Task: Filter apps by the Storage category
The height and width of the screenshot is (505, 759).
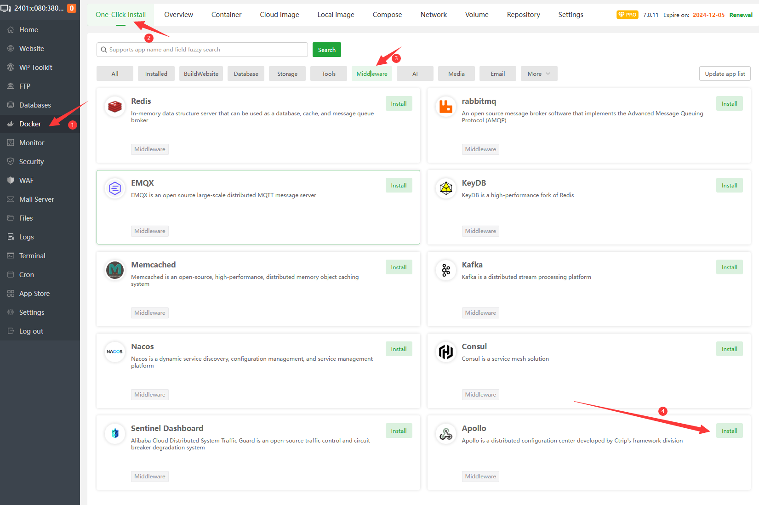Action: [287, 74]
